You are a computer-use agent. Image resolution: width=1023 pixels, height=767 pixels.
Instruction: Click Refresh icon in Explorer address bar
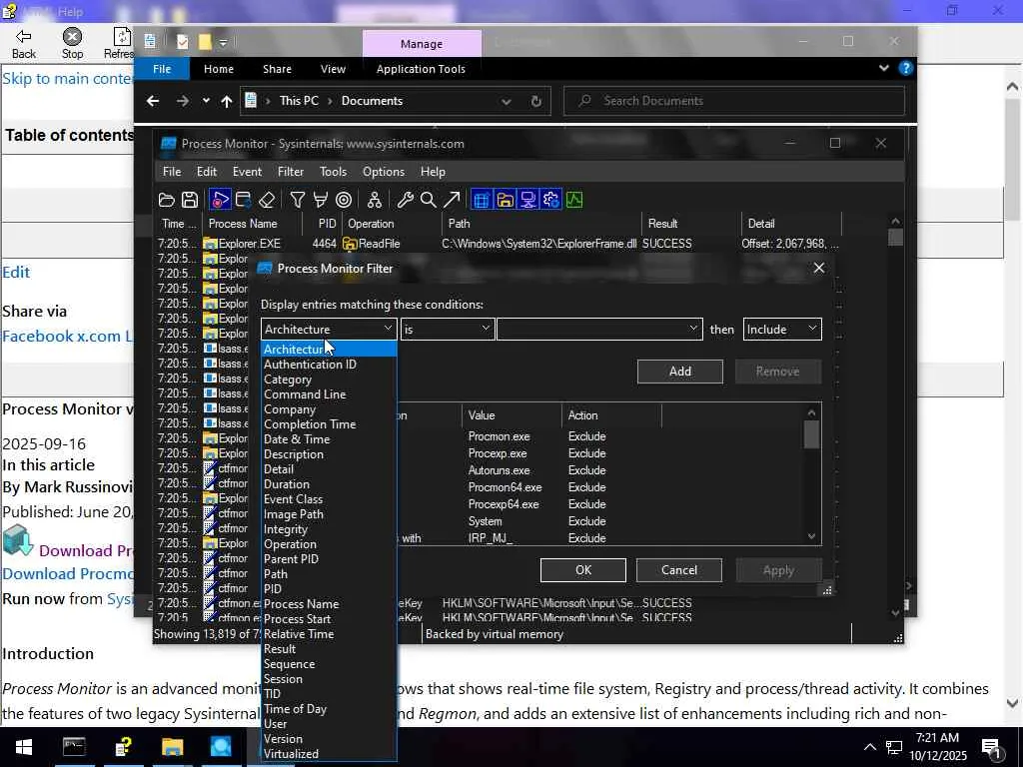point(536,101)
